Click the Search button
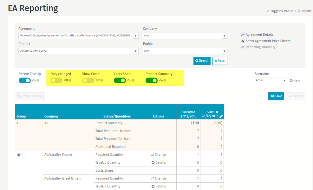This screenshot has width=313, height=190. 202,61
